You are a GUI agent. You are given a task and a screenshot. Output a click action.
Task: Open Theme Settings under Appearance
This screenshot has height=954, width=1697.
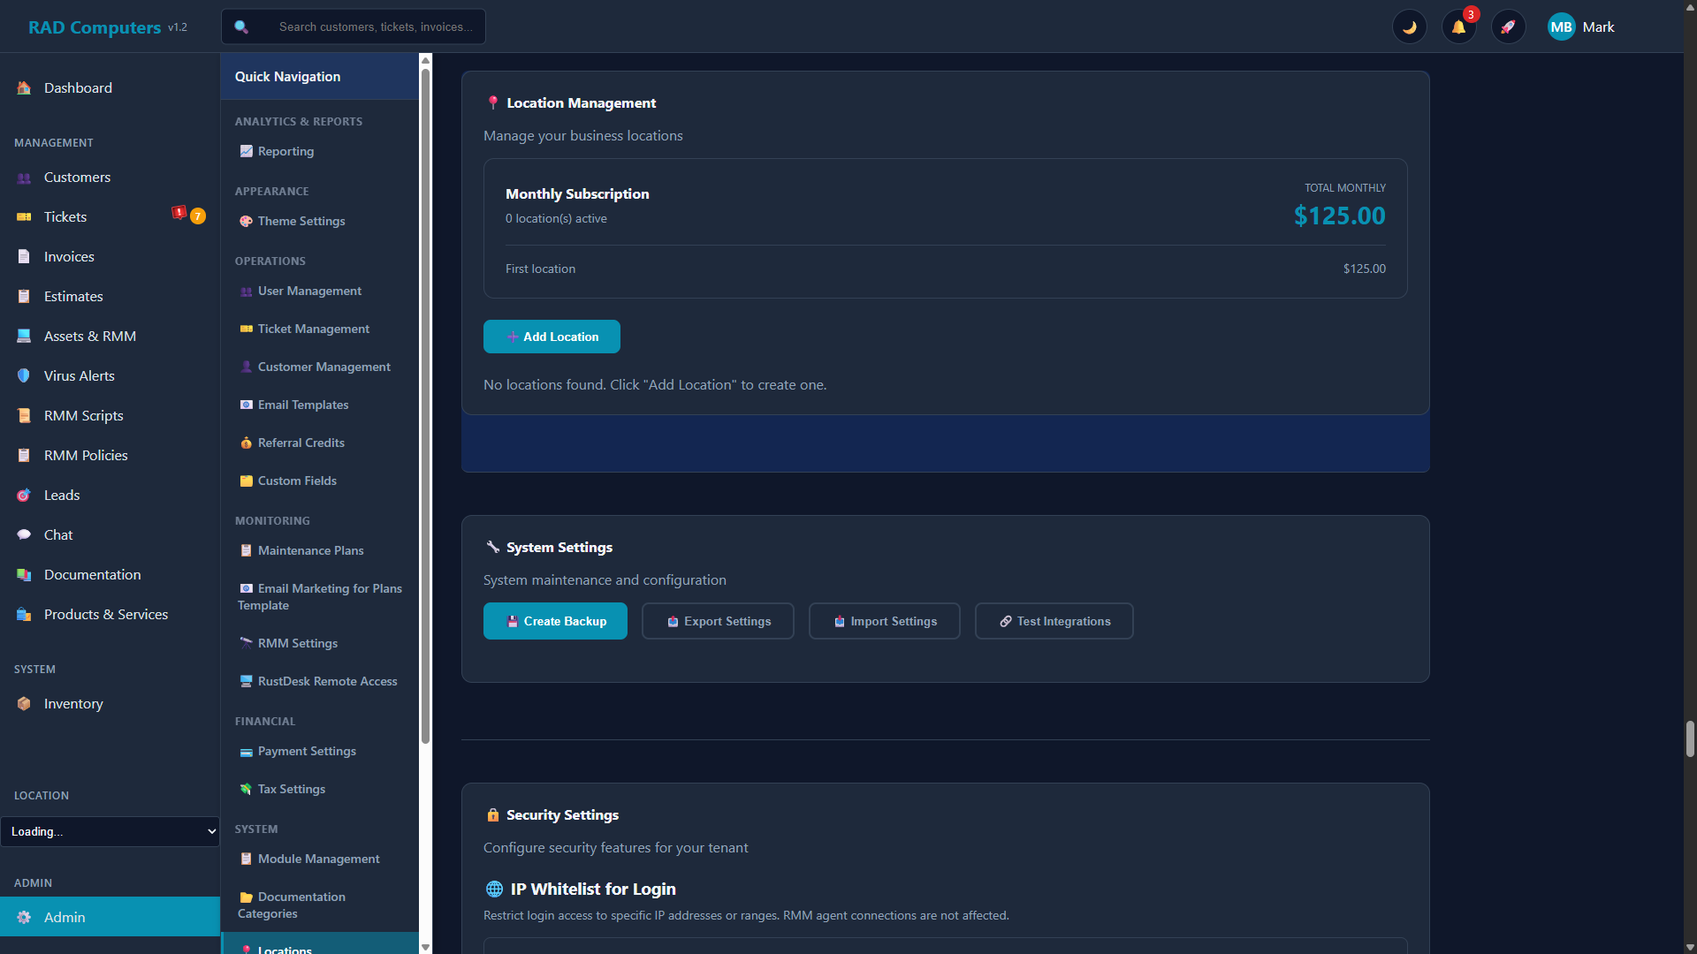301,221
